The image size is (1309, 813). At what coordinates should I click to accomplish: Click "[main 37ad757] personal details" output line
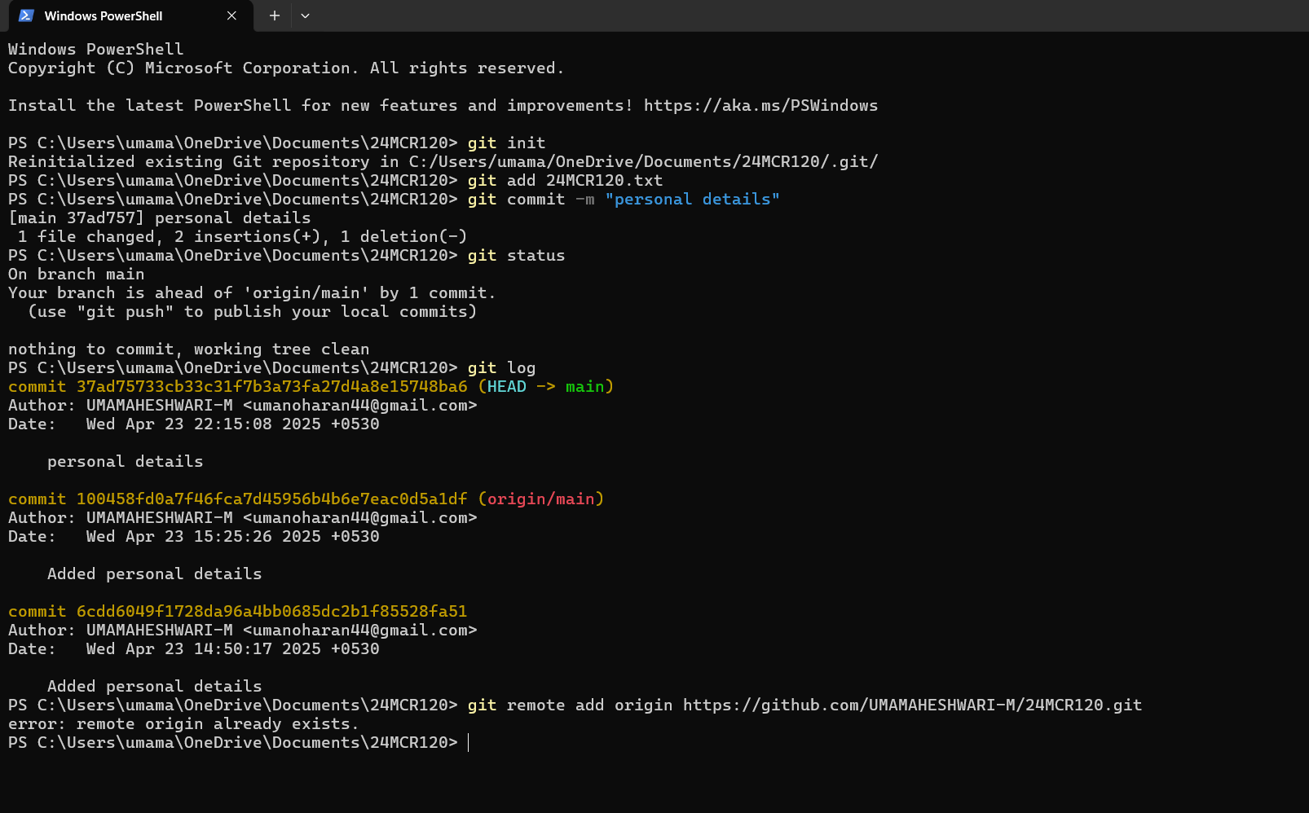tap(160, 218)
